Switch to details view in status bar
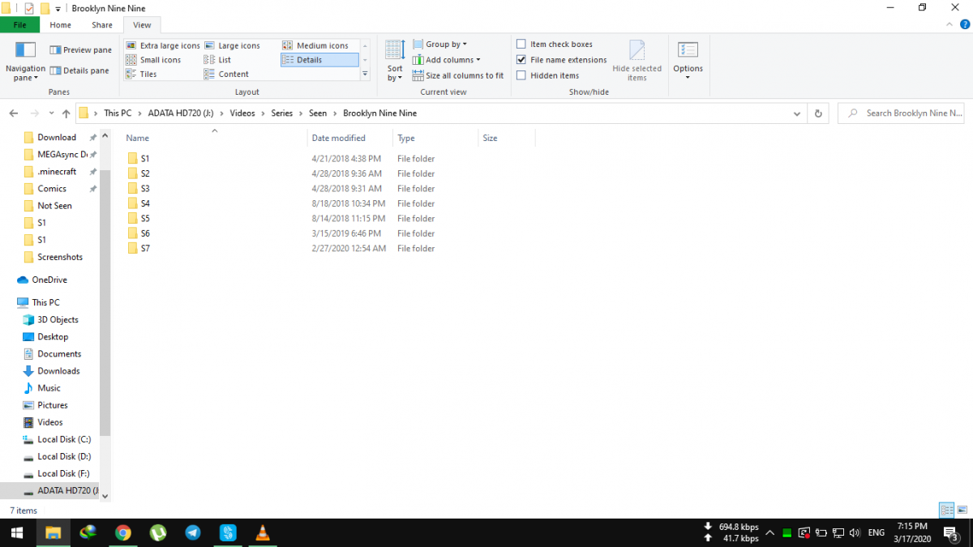Image resolution: width=973 pixels, height=547 pixels. [x=946, y=511]
